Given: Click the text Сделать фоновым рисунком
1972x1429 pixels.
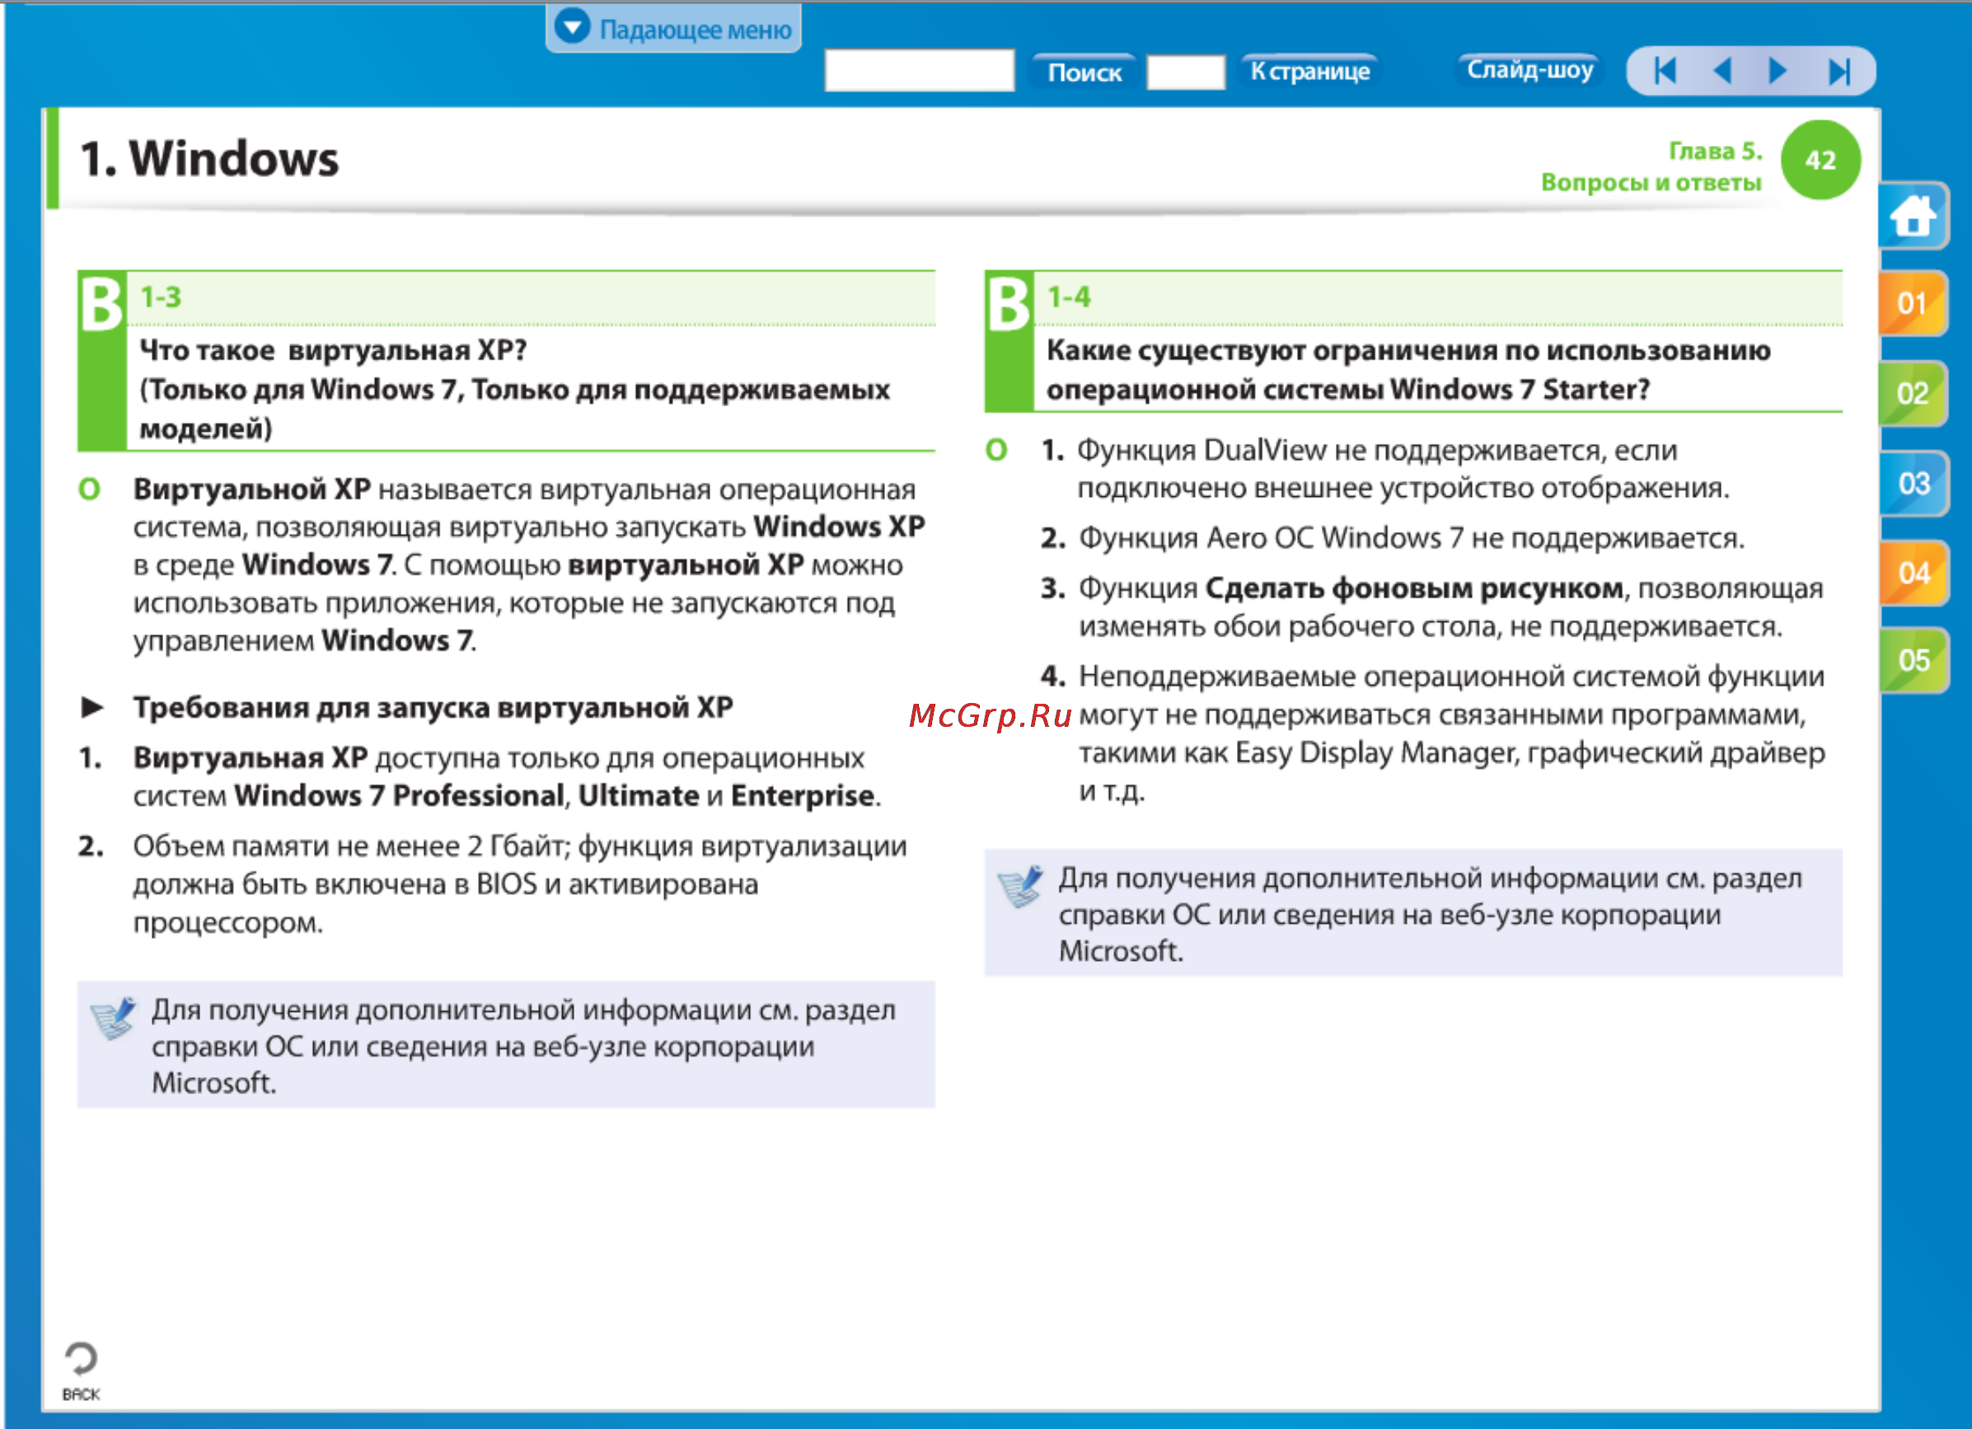Looking at the screenshot, I should click(x=1414, y=588).
